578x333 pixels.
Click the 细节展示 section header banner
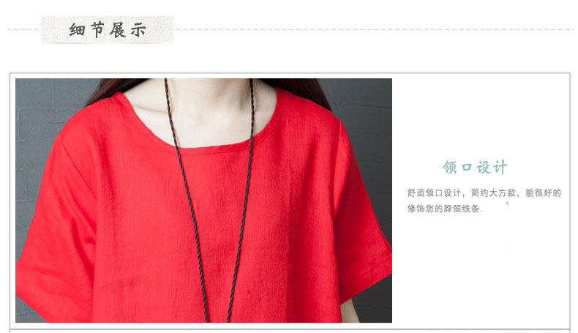point(108,29)
